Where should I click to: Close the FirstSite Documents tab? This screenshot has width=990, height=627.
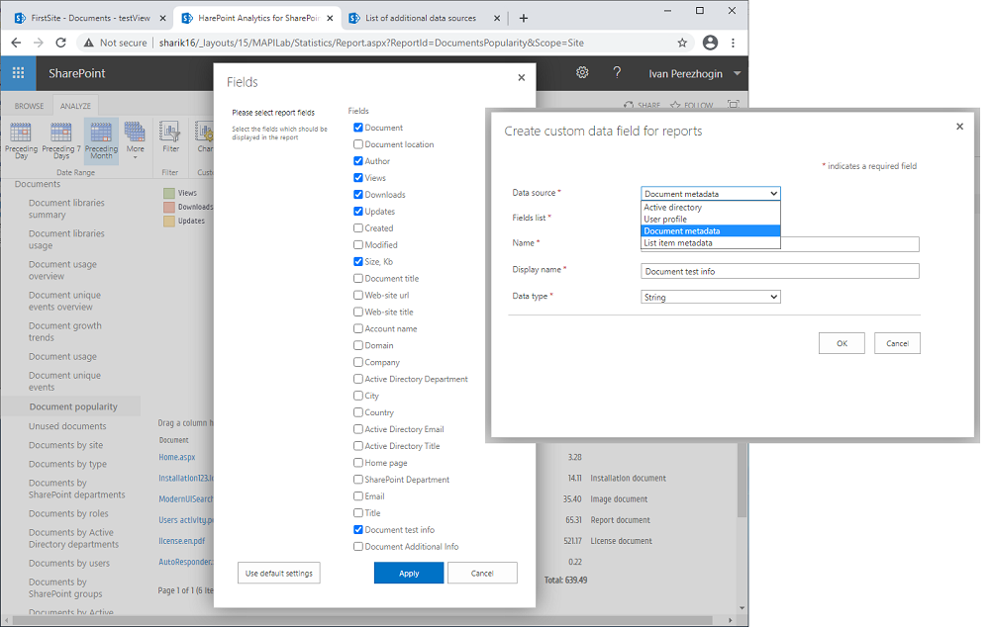(162, 18)
